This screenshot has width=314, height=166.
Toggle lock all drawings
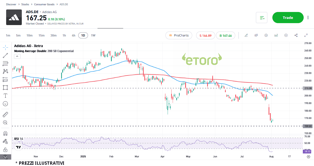[5, 150]
